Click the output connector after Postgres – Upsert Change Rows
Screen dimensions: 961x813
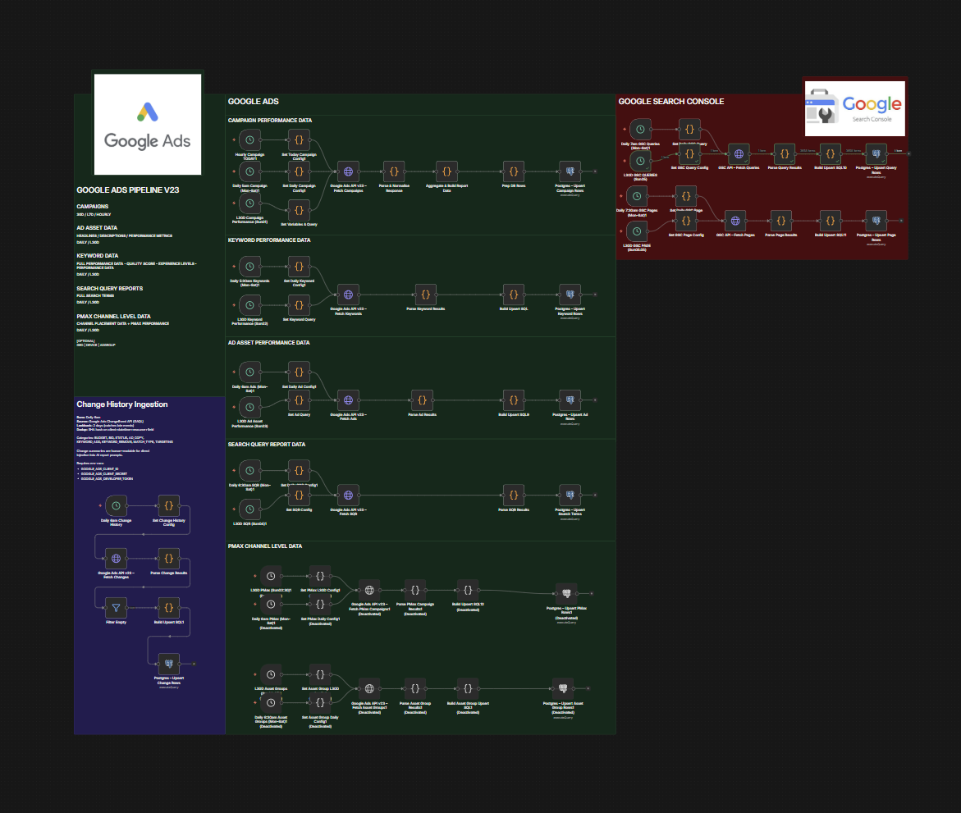click(194, 664)
